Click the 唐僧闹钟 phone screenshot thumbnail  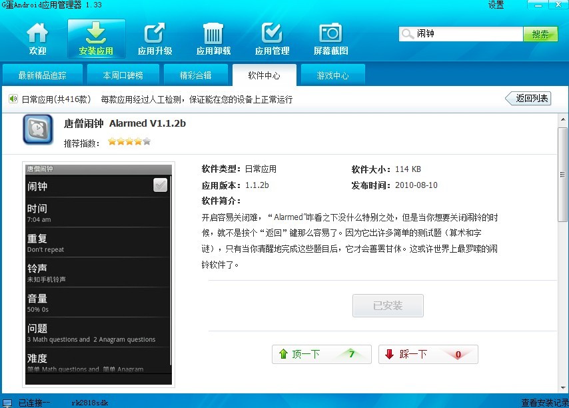[x=99, y=275]
